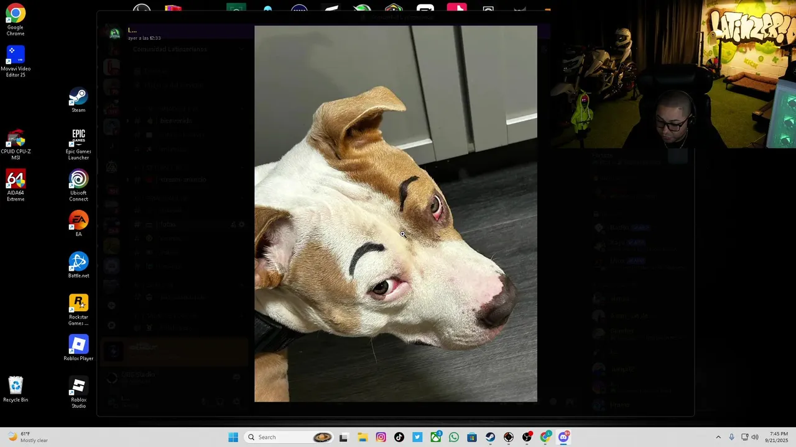Launch Epic Games Launcher shortcut
Viewport: 796px width, 447px height.
(78, 144)
